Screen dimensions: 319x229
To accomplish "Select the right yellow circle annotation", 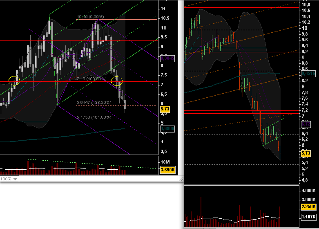I will [x=117, y=81].
